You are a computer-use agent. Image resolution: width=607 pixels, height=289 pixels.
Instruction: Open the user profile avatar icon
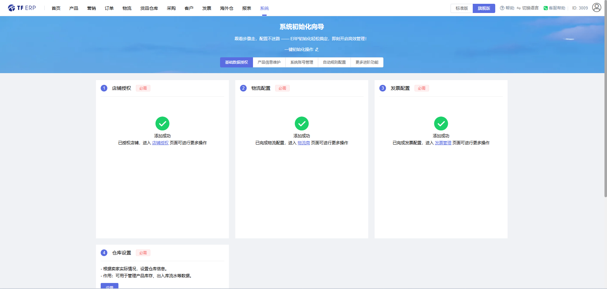596,8
